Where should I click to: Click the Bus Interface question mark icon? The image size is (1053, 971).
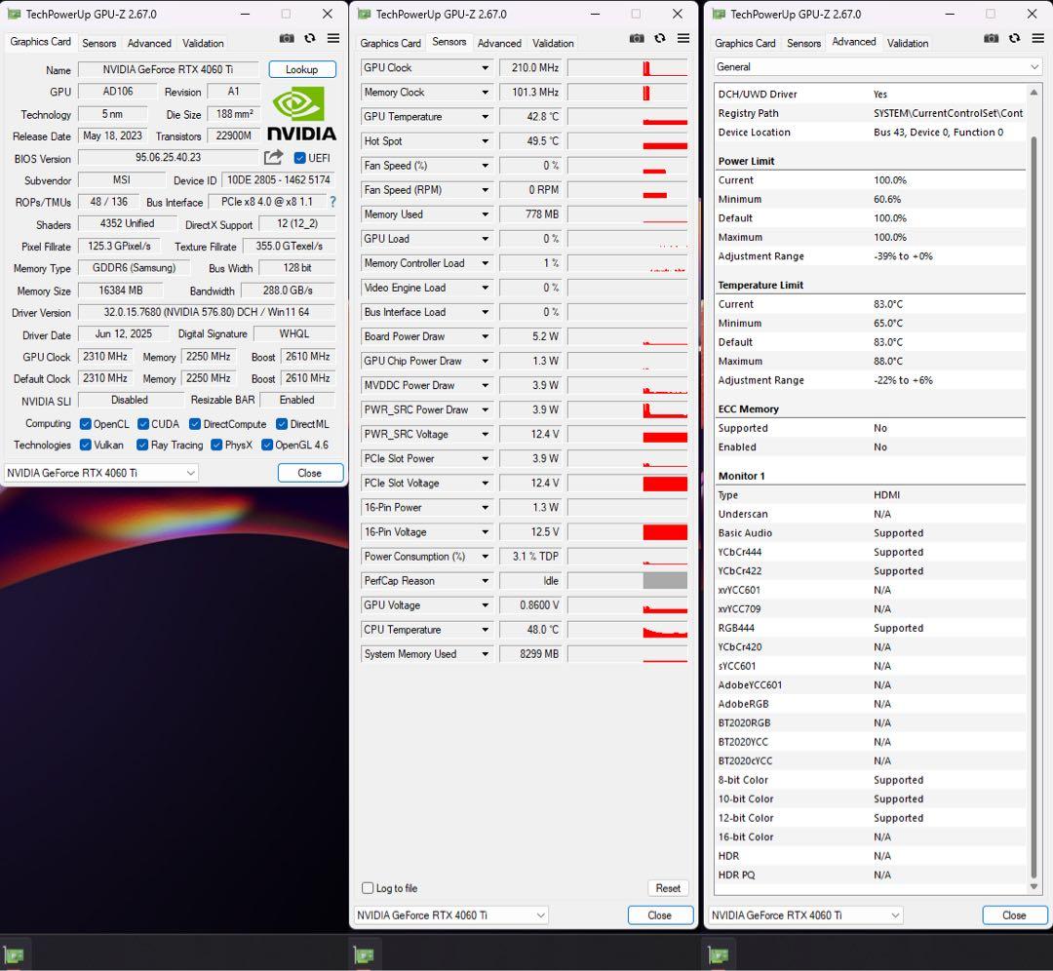332,202
